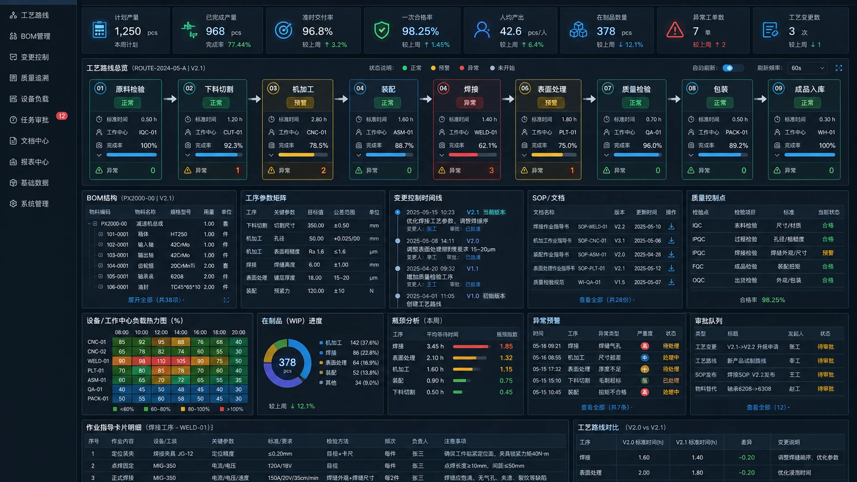Viewport: 857px width, 482px height.
Task: Click the 焊接 card 异常 warning icon
Action: point(442,170)
